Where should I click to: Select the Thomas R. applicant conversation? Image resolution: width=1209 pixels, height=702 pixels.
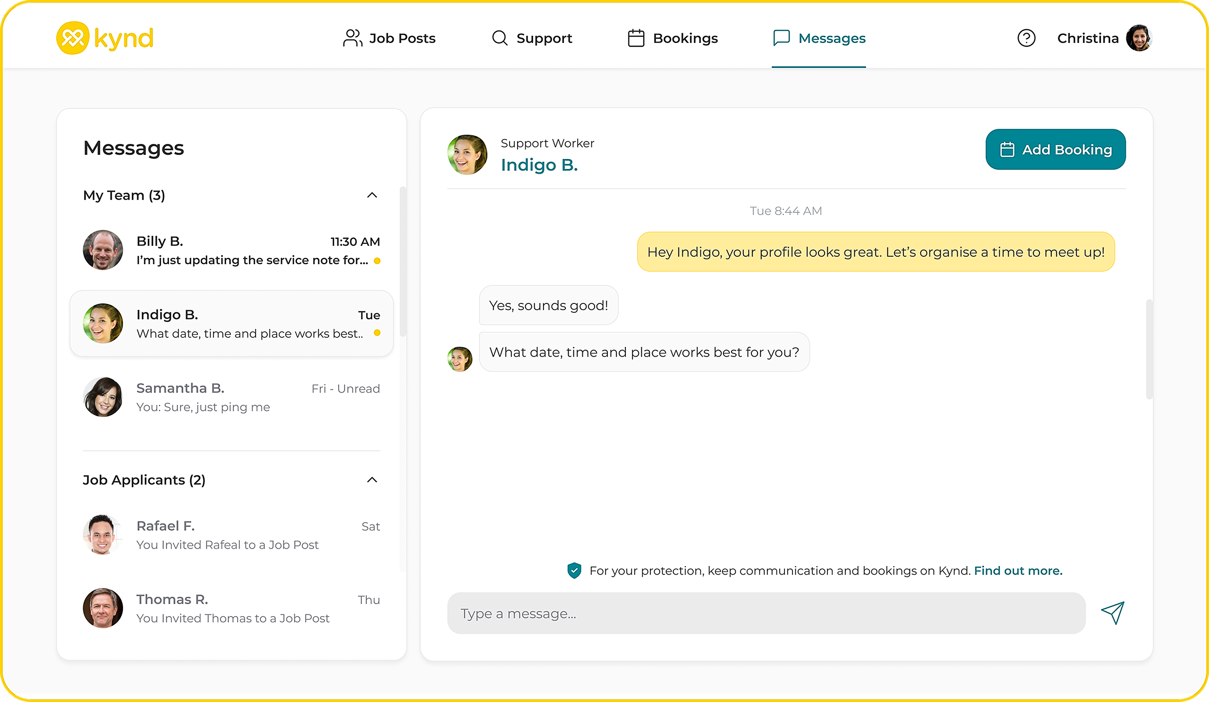(231, 608)
